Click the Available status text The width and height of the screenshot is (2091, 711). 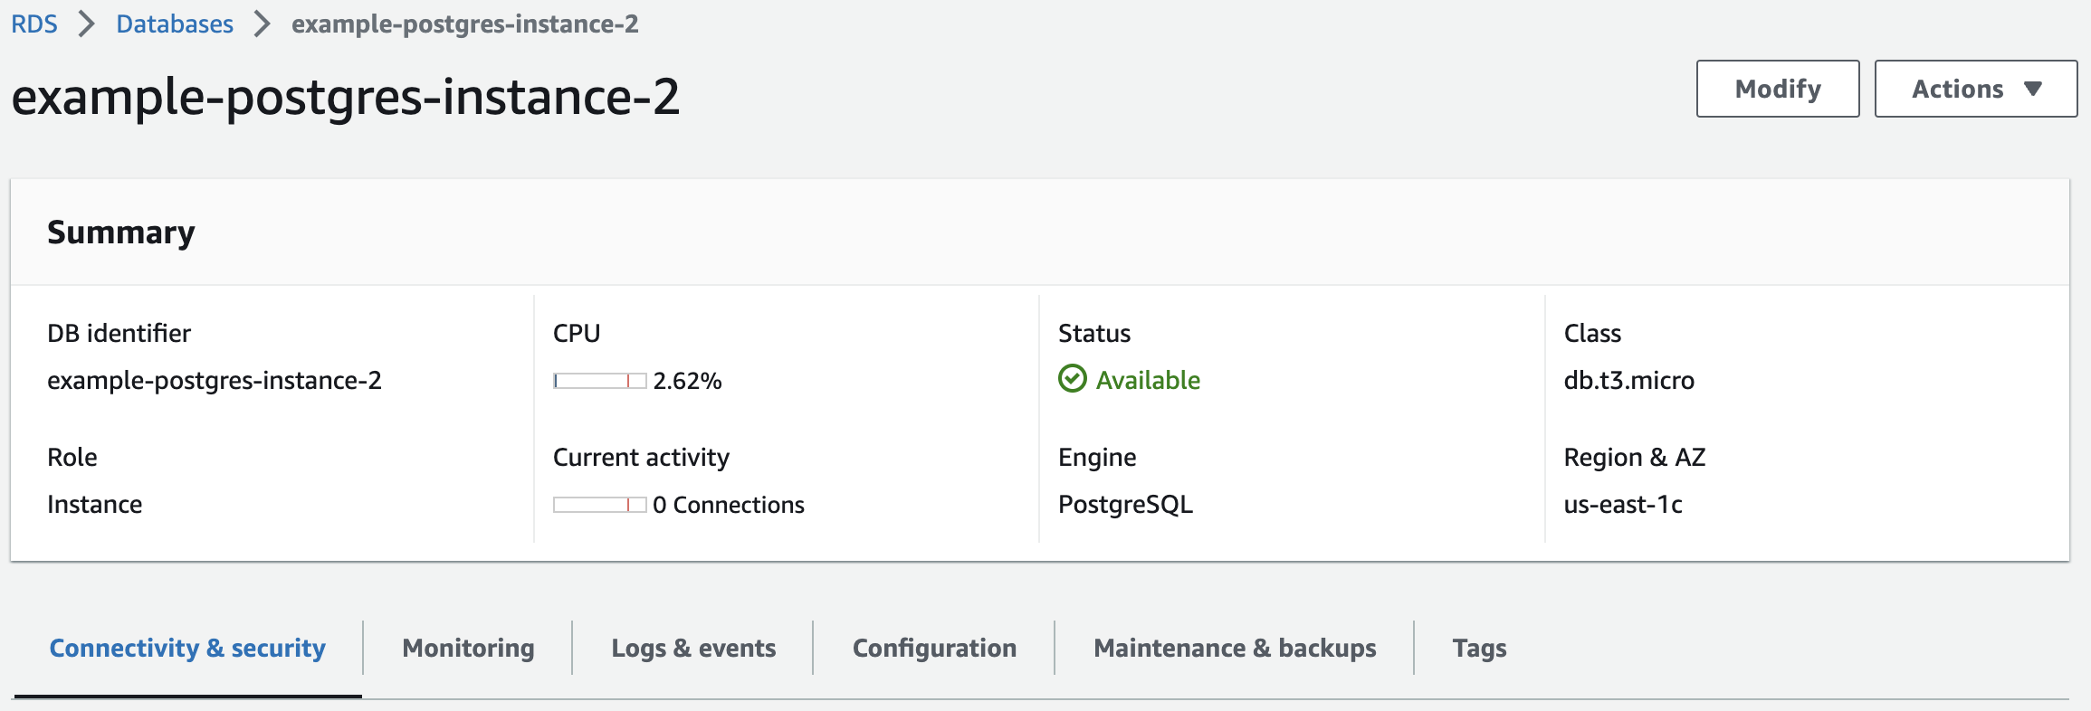1148,380
